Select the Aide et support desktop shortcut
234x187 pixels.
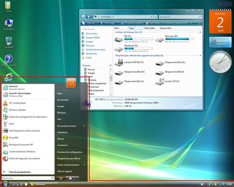coord(9,61)
